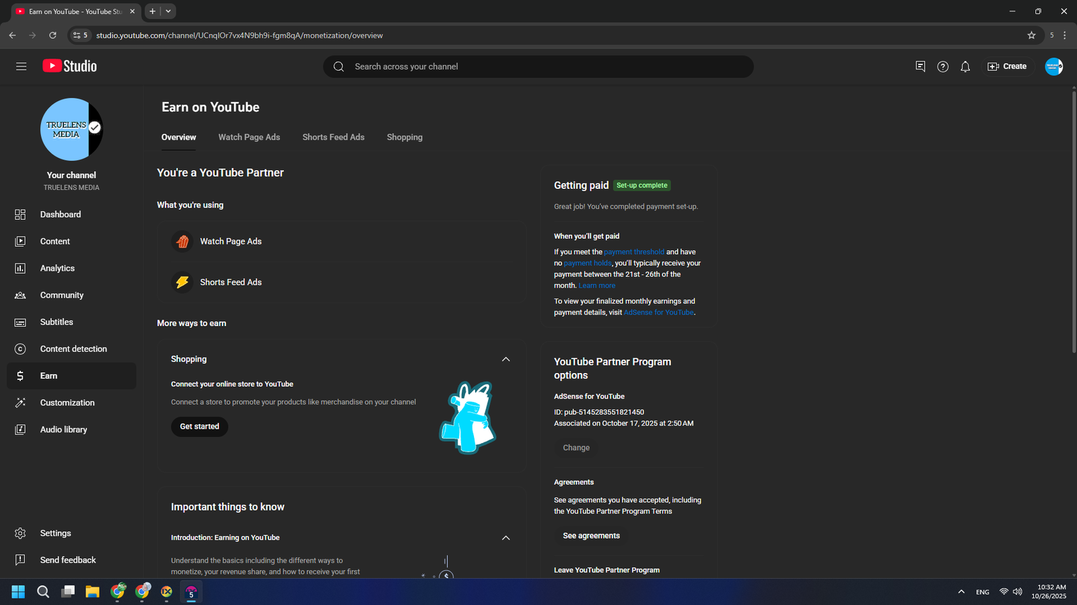This screenshot has height=605, width=1077.
Task: Open the payment holds link
Action: tap(588, 264)
